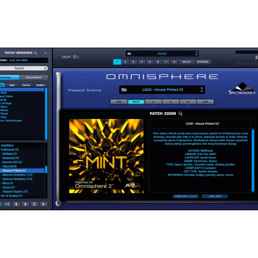Image resolution: width=258 pixels, height=258 pixels.
Task: Click the refresh browser icon
Action: (x=34, y=204)
